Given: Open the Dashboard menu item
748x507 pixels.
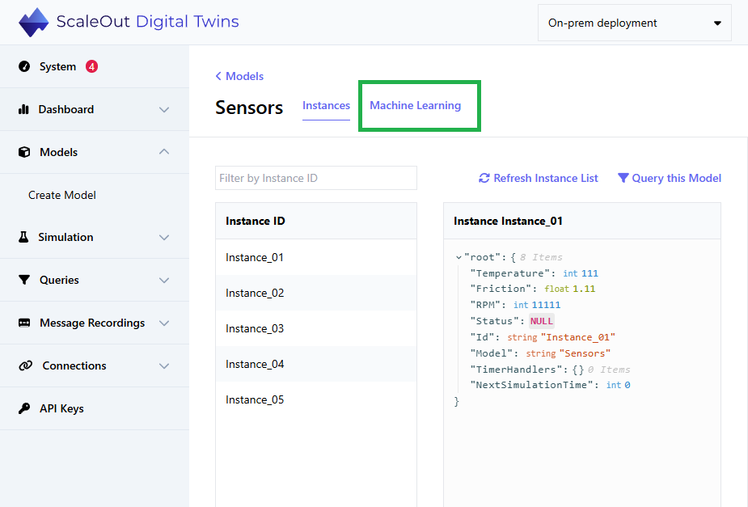Looking at the screenshot, I should coord(95,109).
